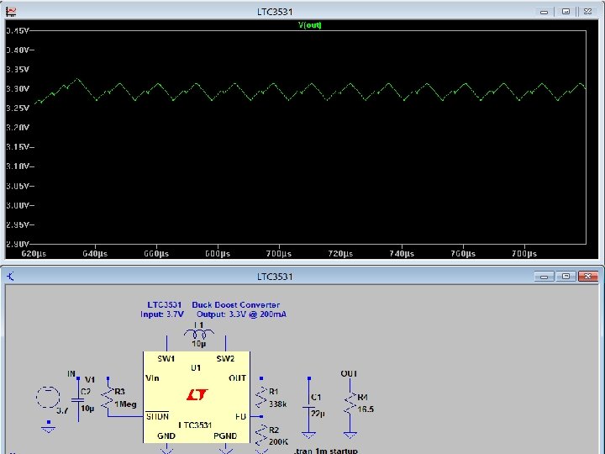Click the SHDN pin label on U1
Screen dimensions: 605x454
[157, 416]
